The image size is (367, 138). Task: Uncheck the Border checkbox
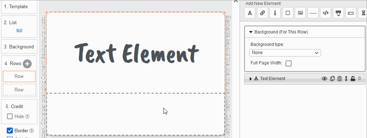[10, 131]
